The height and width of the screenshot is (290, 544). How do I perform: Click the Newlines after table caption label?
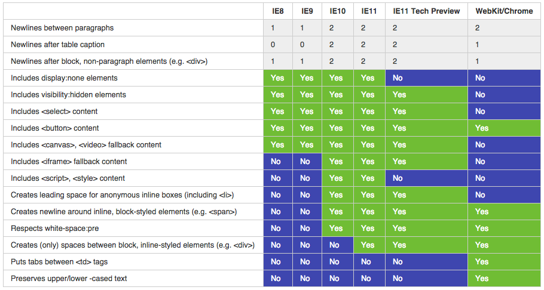click(57, 44)
